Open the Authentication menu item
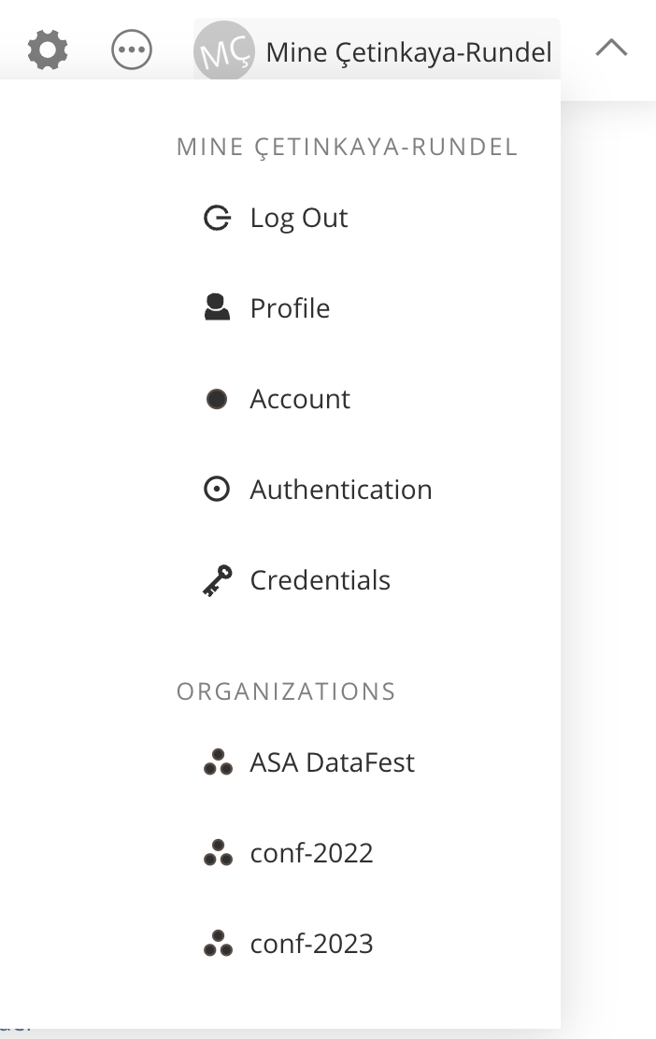656x1039 pixels. point(341,490)
